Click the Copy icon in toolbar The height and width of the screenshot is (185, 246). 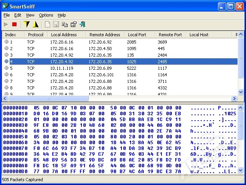click(65, 24)
